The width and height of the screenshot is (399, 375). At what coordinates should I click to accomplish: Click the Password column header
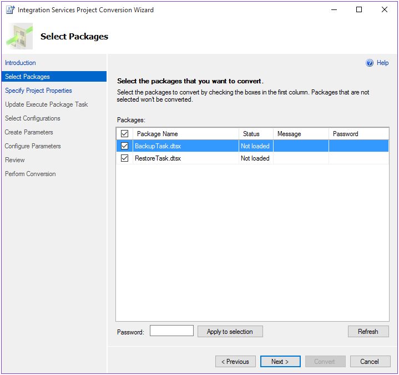pos(359,133)
